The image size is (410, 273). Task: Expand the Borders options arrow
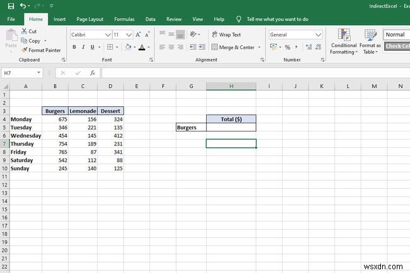pyautogui.click(x=117, y=47)
